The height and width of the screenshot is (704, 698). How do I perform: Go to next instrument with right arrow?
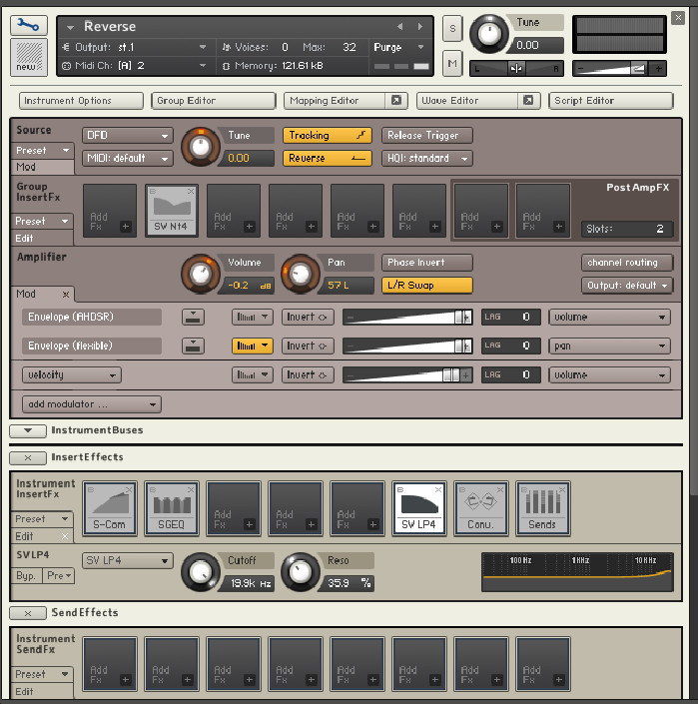419,27
